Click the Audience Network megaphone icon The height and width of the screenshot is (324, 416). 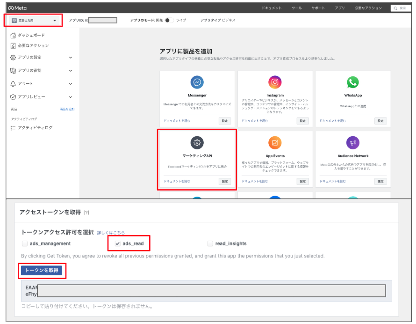coord(353,143)
